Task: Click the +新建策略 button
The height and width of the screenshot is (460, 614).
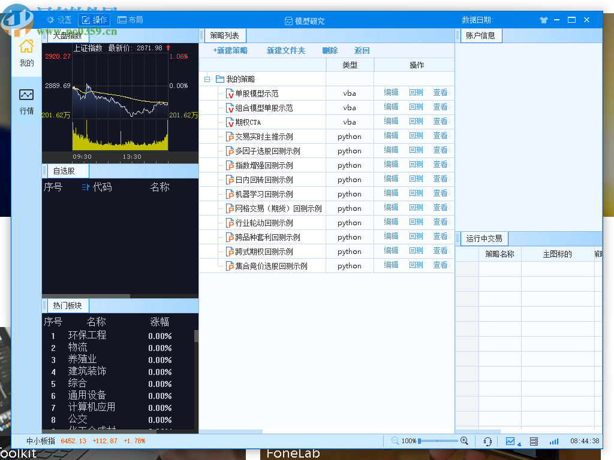Action: [x=230, y=50]
